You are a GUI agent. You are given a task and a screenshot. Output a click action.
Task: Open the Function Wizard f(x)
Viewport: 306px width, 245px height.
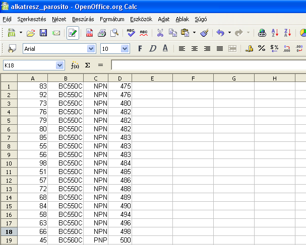coord(75,65)
